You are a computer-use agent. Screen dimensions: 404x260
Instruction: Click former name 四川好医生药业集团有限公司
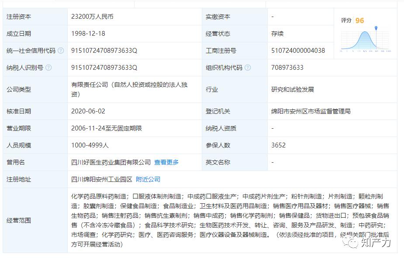click(x=111, y=162)
